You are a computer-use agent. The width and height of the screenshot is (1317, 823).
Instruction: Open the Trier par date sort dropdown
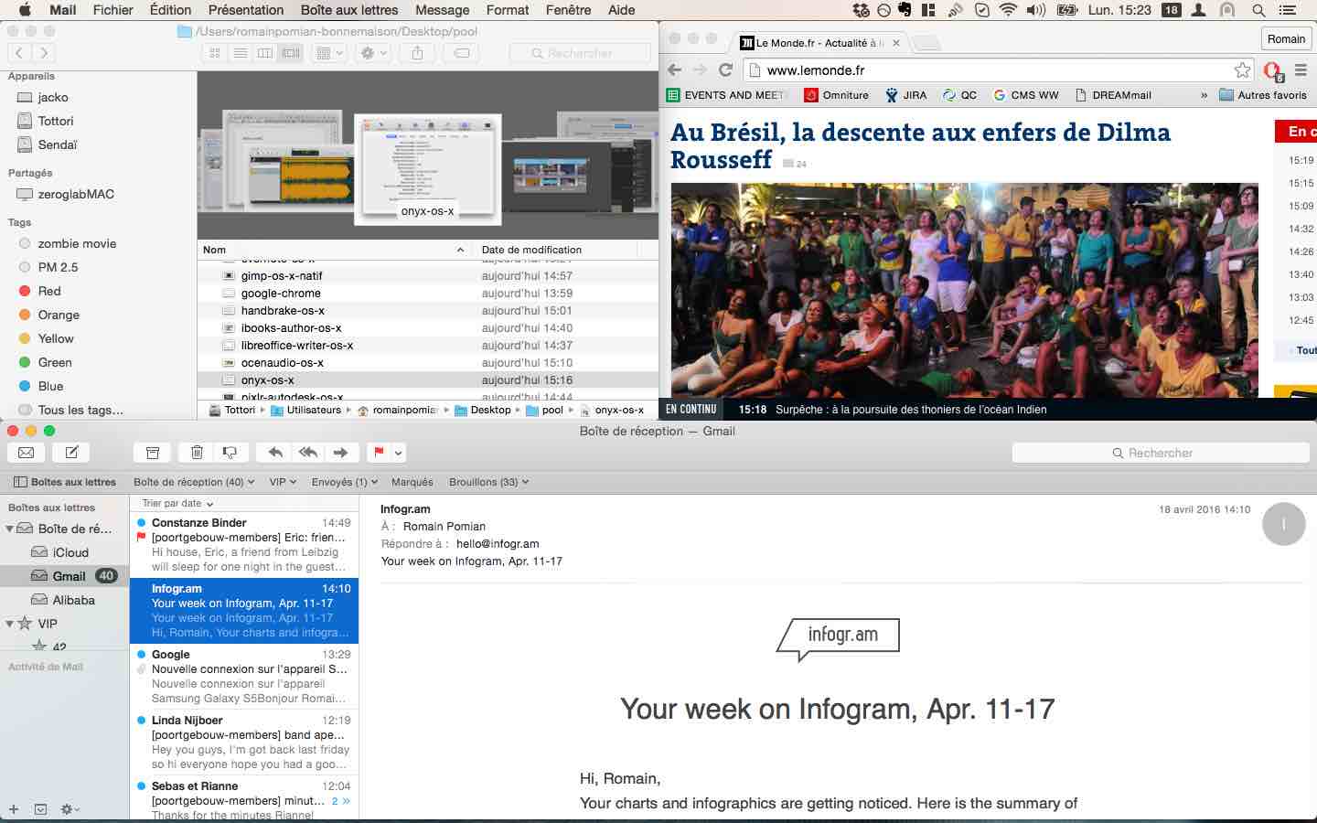[177, 503]
